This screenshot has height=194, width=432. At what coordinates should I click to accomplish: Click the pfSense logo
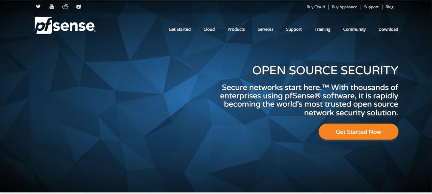click(65, 25)
